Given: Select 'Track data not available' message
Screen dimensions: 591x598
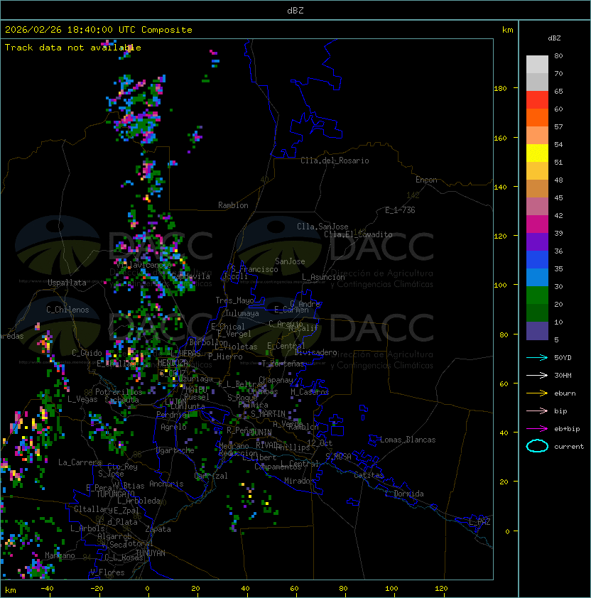Looking at the screenshot, I should [73, 48].
